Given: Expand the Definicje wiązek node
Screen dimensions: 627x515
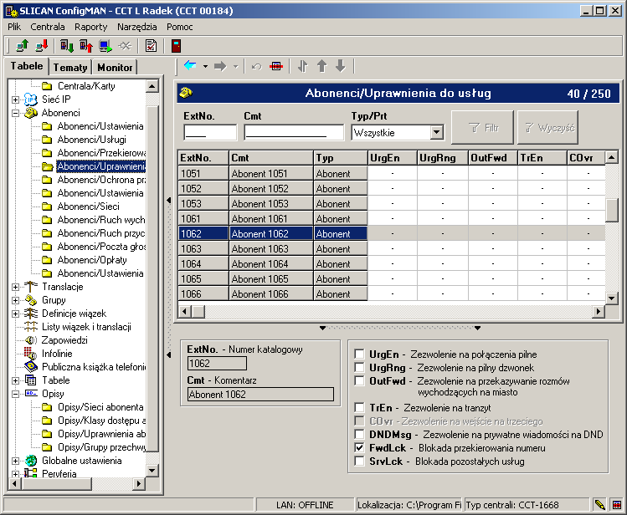Looking at the screenshot, I should [x=16, y=314].
